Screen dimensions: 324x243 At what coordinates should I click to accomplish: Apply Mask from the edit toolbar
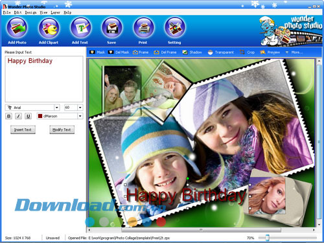pos(97,52)
